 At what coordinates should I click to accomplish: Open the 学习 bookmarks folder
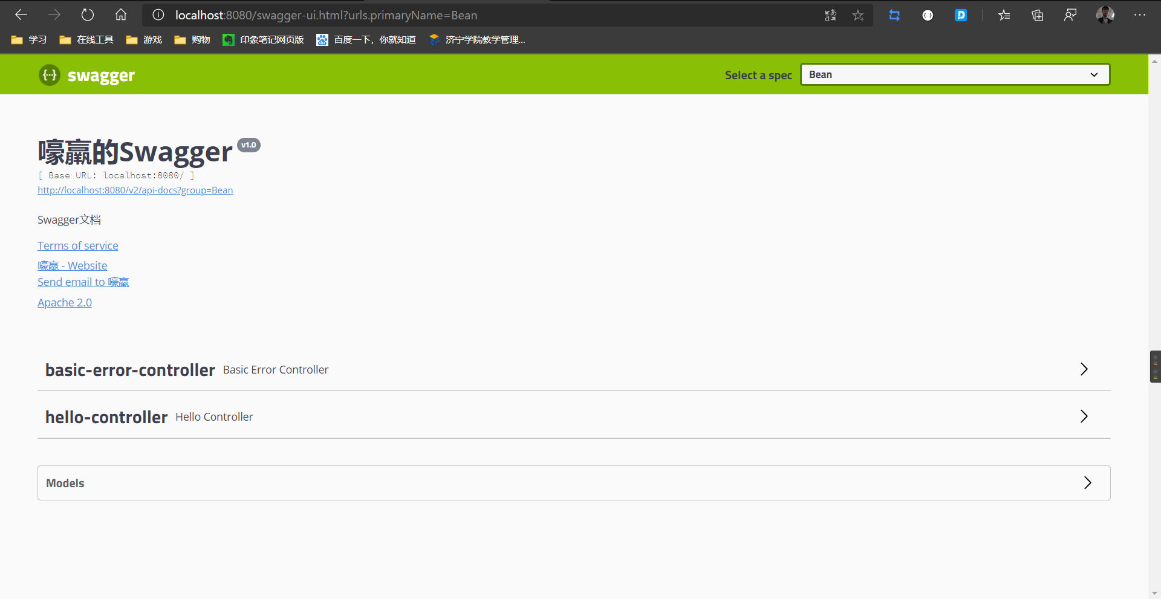pyautogui.click(x=29, y=40)
